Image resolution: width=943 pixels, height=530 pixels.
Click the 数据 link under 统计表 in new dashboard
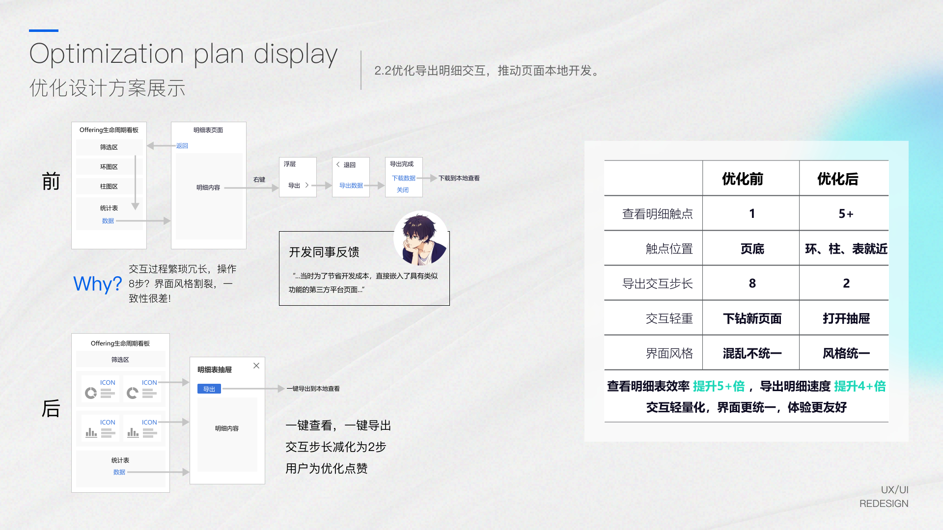pos(119,472)
